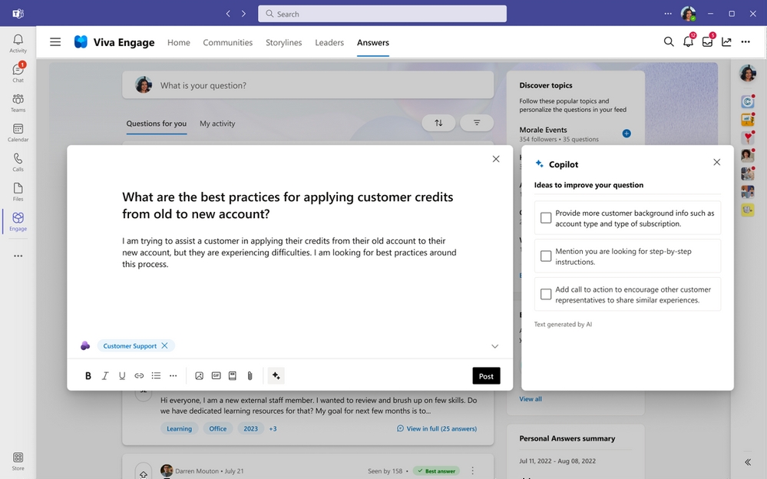
Task: Go to the Storylines tab
Action: tap(284, 42)
